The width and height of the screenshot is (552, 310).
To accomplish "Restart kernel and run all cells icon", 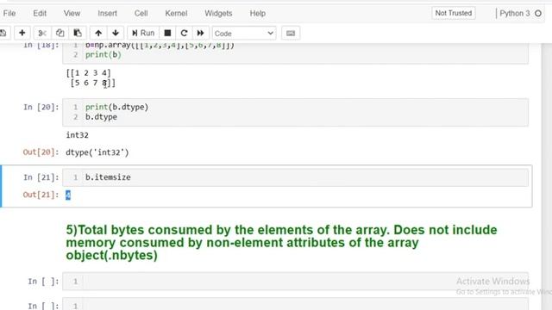I will (x=200, y=33).
